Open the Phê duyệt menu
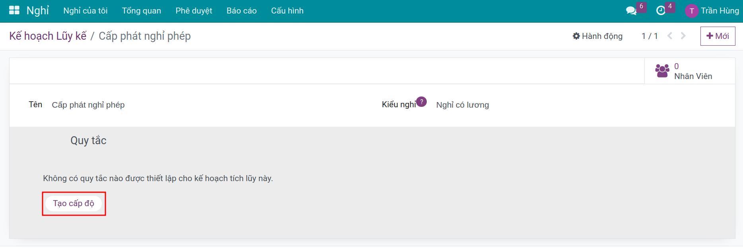Image resolution: width=743 pixels, height=251 pixels. pos(194,11)
